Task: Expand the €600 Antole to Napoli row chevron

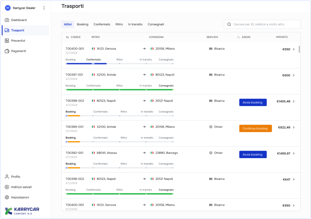Action: (x=294, y=75)
